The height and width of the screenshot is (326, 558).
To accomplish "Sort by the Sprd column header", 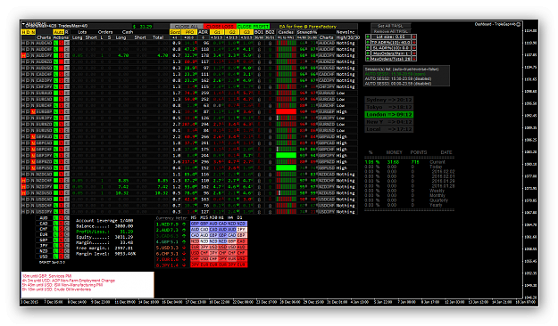I will click(x=175, y=32).
